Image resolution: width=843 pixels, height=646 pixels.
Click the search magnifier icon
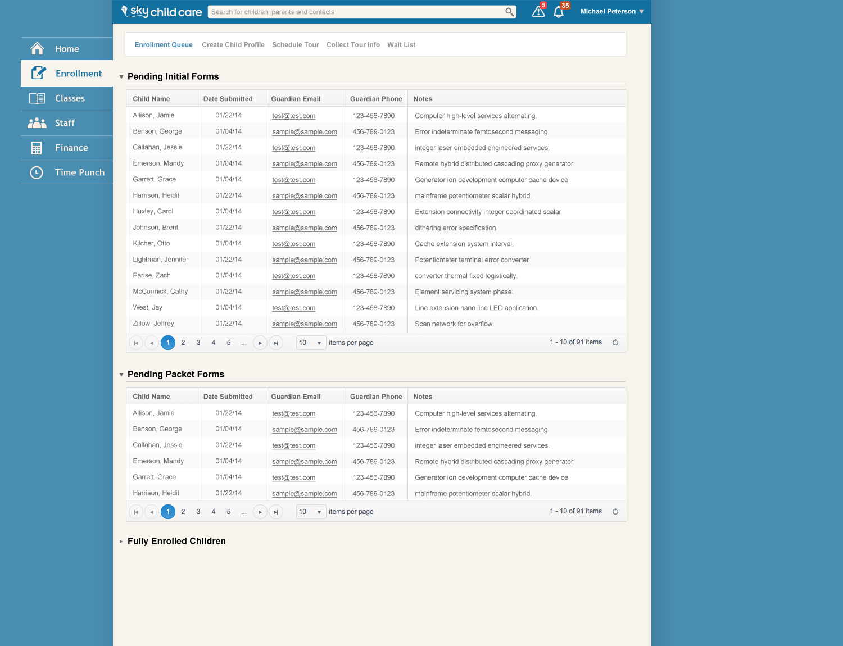509,12
